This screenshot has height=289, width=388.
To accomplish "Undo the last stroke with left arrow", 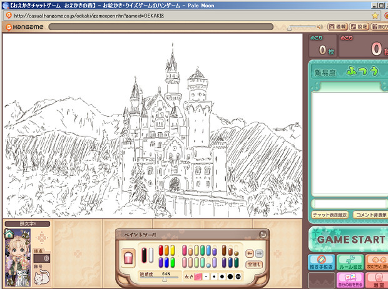I will 250,253.
